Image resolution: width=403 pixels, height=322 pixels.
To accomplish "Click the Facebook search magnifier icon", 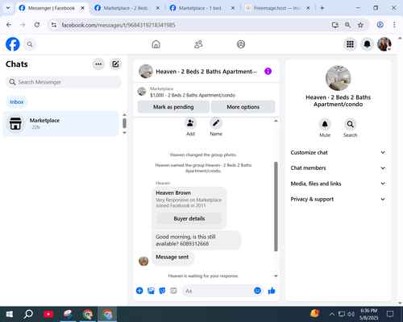I will (30, 44).
